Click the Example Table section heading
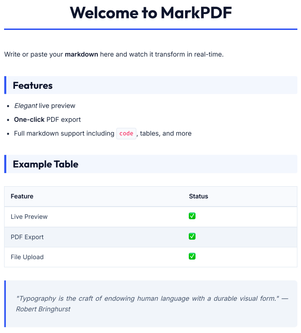 (x=45, y=164)
